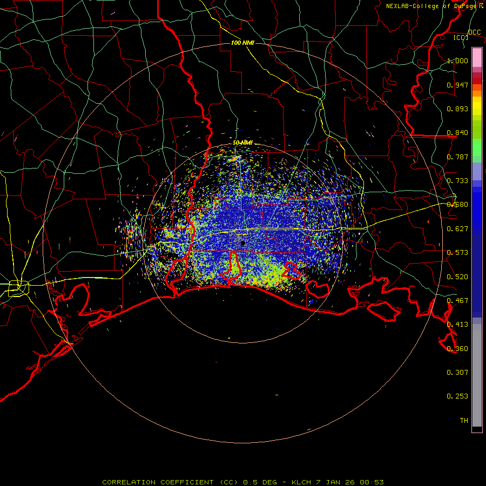486x486 pixels.
Task: Click the 0.253 legend value
Action: pyautogui.click(x=457, y=396)
